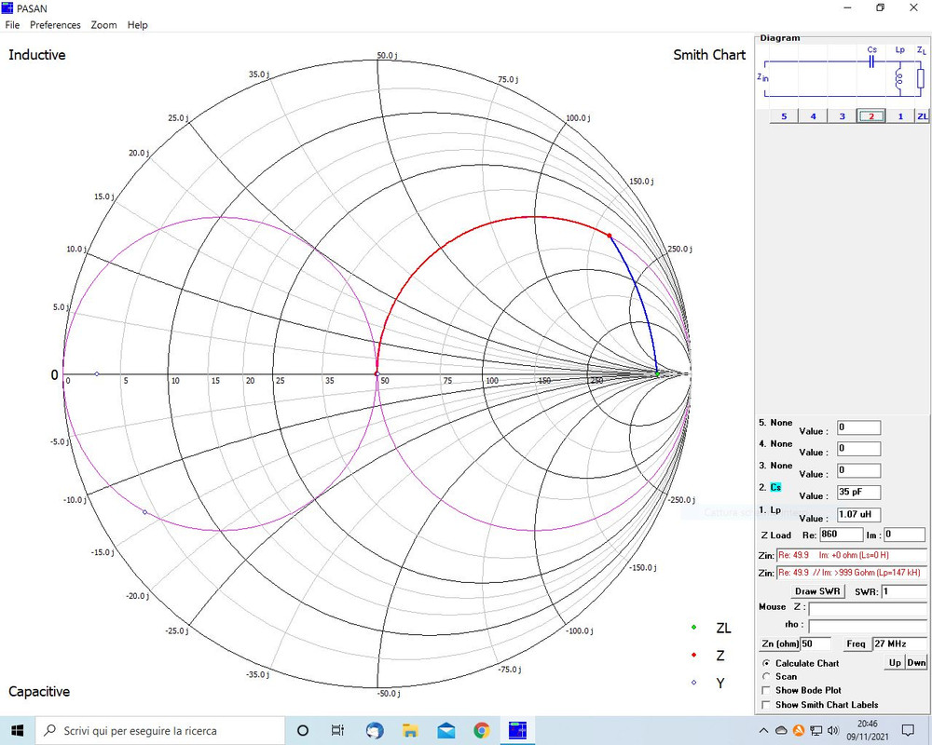The width and height of the screenshot is (932, 745).
Task: Click the Zn field showing 50
Action: point(815,644)
